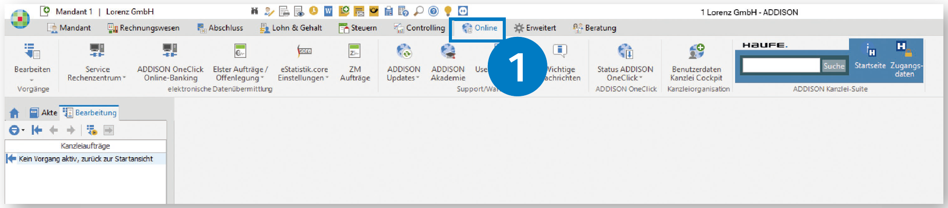Open help with the blue question mark circle

(x=433, y=11)
